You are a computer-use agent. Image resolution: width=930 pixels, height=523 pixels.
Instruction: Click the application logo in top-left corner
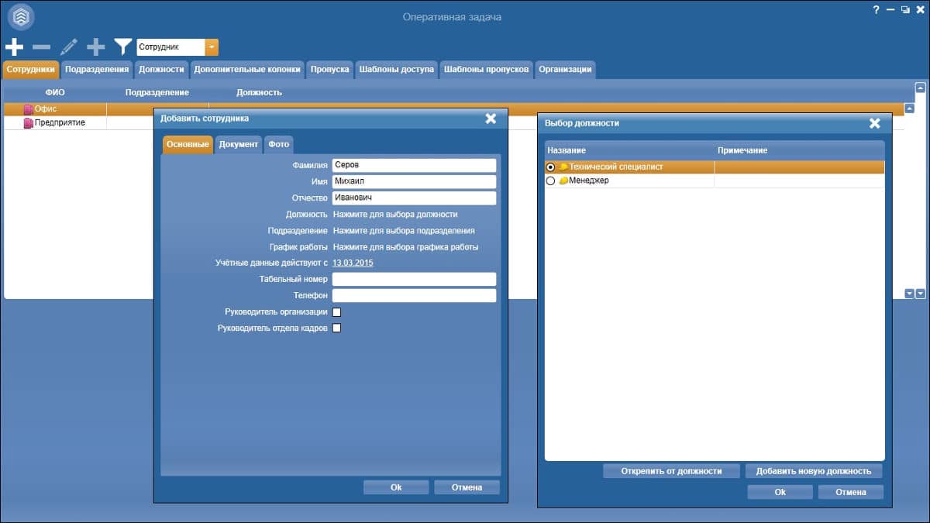point(21,15)
